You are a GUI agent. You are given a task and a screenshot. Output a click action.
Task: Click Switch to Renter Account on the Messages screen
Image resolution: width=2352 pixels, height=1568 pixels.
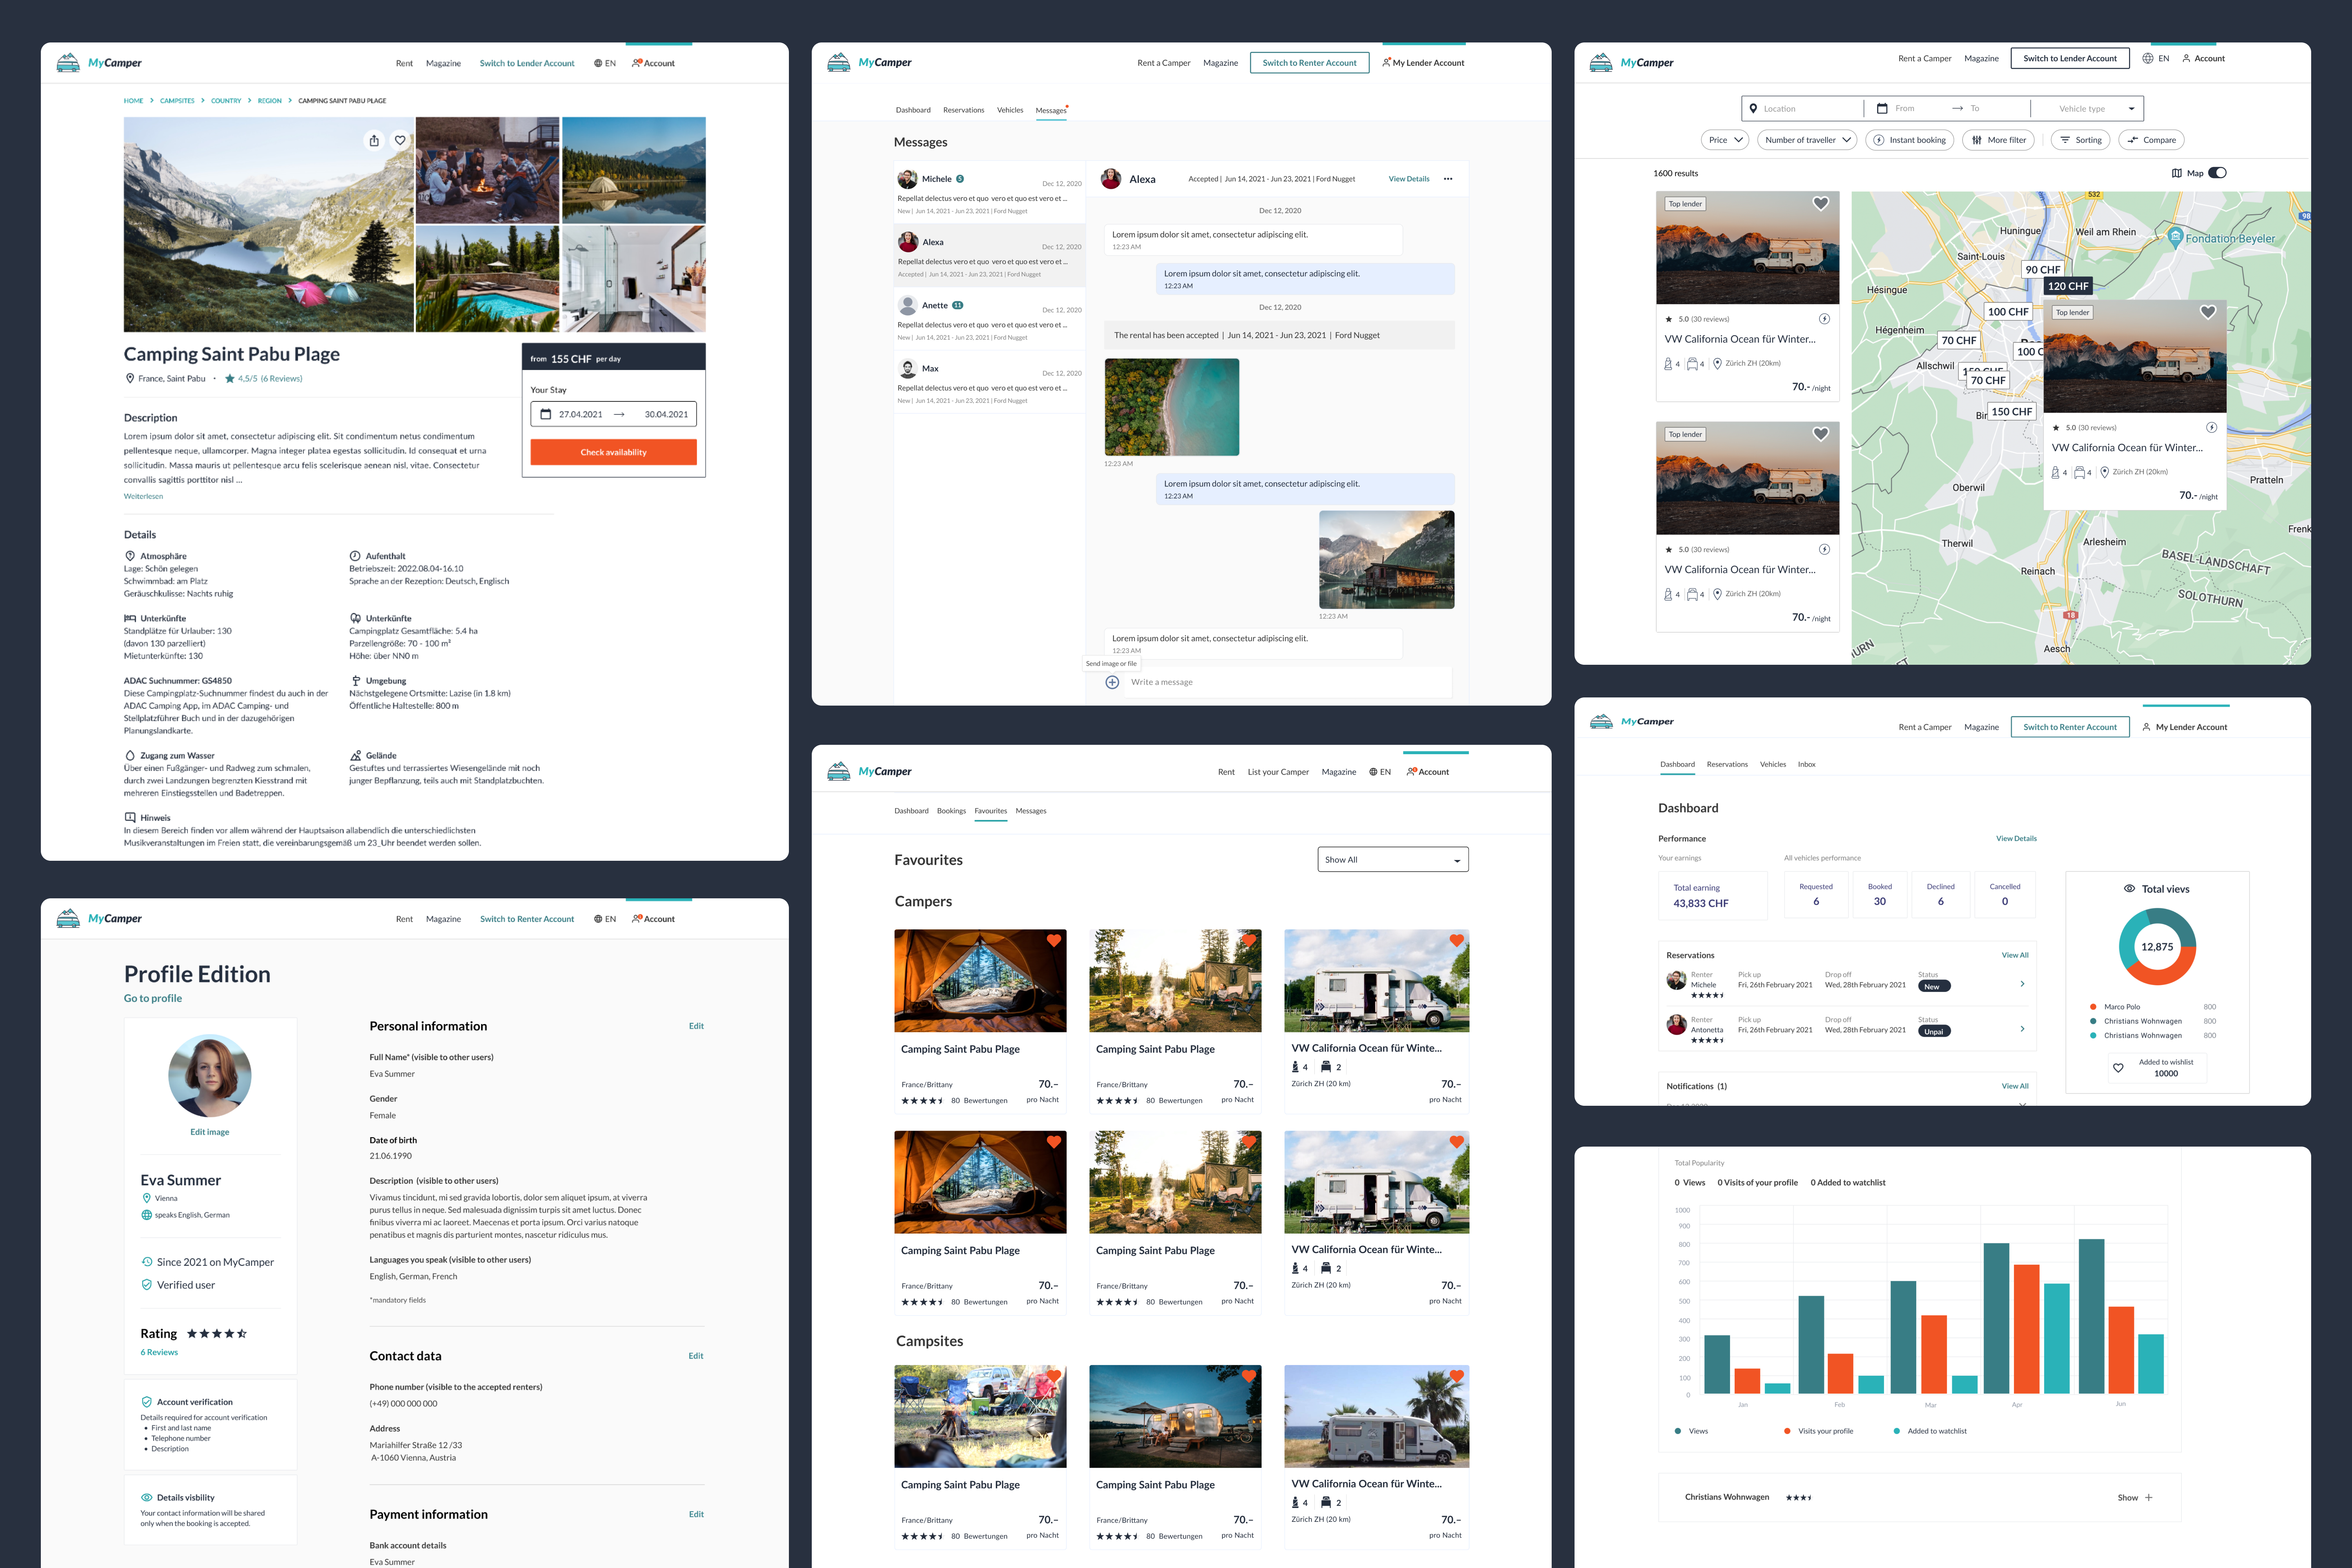[x=1309, y=63]
